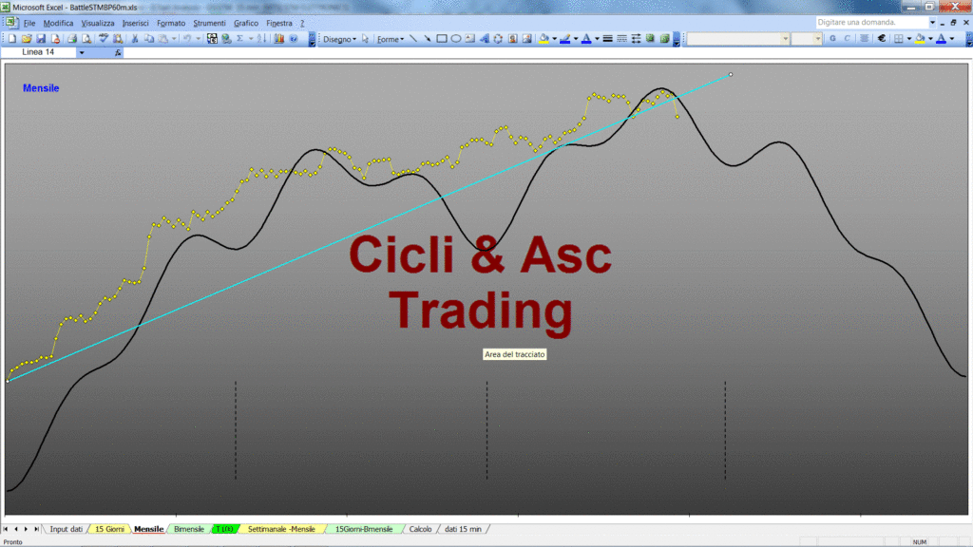Click the Paste clipboard icon
Screen dimensions: 973x547
[163, 38]
